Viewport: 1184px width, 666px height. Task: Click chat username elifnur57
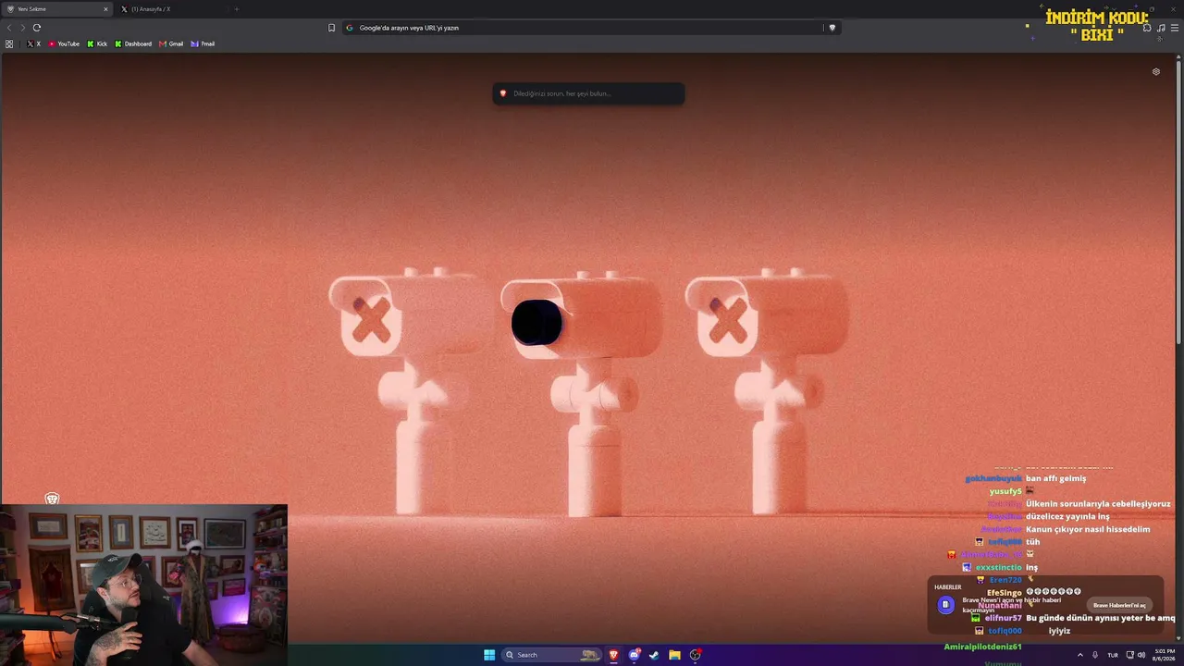[x=1004, y=618]
